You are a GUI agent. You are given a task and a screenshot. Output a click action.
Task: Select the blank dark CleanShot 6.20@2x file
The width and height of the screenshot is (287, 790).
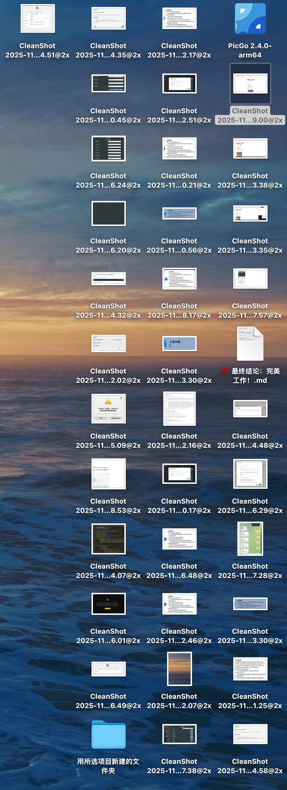[x=108, y=213]
